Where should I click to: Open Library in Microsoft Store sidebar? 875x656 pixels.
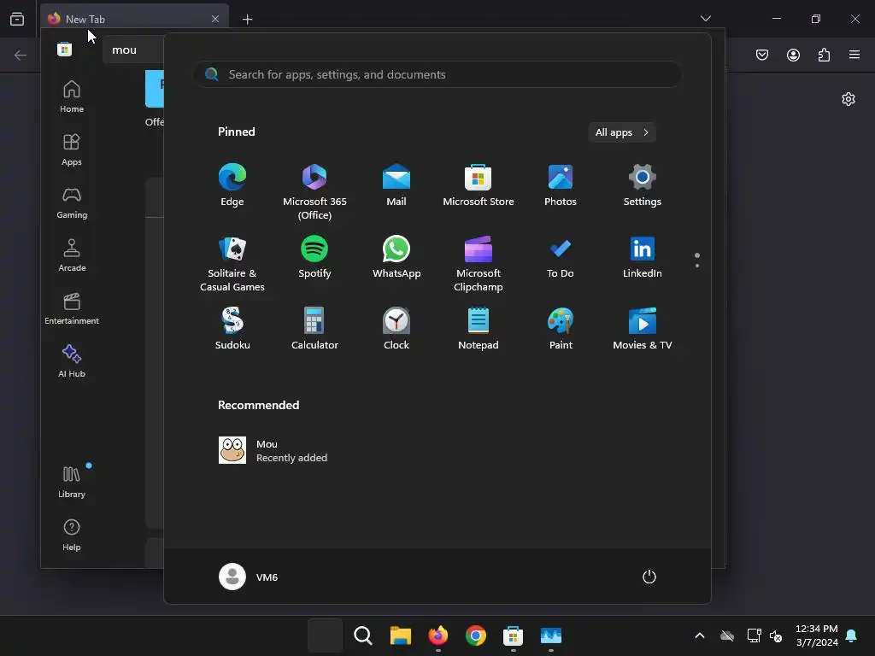[x=72, y=482]
